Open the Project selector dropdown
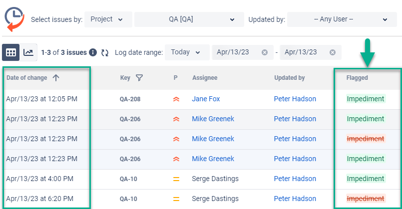402x209 pixels. point(108,19)
